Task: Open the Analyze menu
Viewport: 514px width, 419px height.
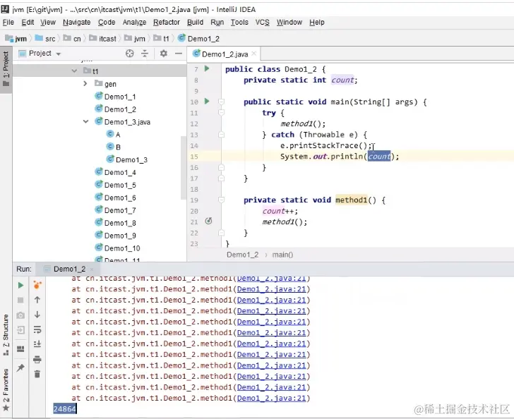Action: [134, 23]
